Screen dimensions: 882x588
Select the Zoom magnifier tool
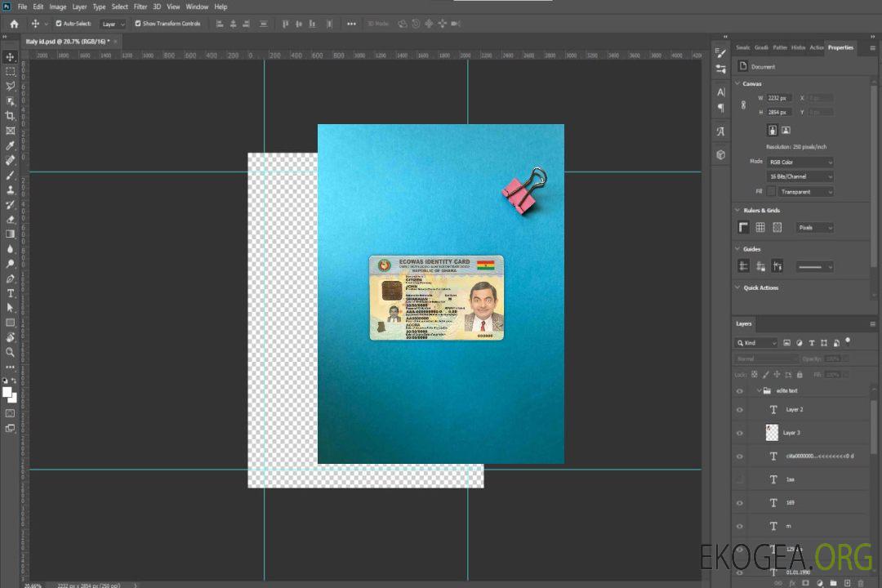[x=10, y=352]
